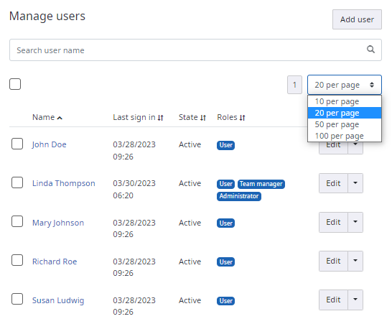Select the 100 per page option
The image size is (392, 324).
tap(345, 136)
